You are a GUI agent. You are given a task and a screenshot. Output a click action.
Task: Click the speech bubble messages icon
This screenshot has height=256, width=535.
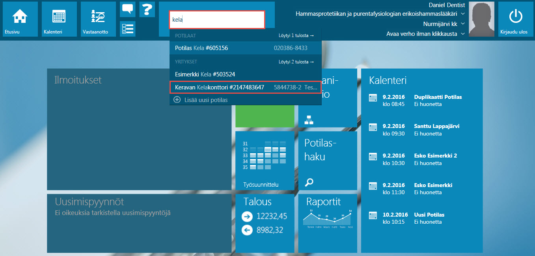coord(127,9)
